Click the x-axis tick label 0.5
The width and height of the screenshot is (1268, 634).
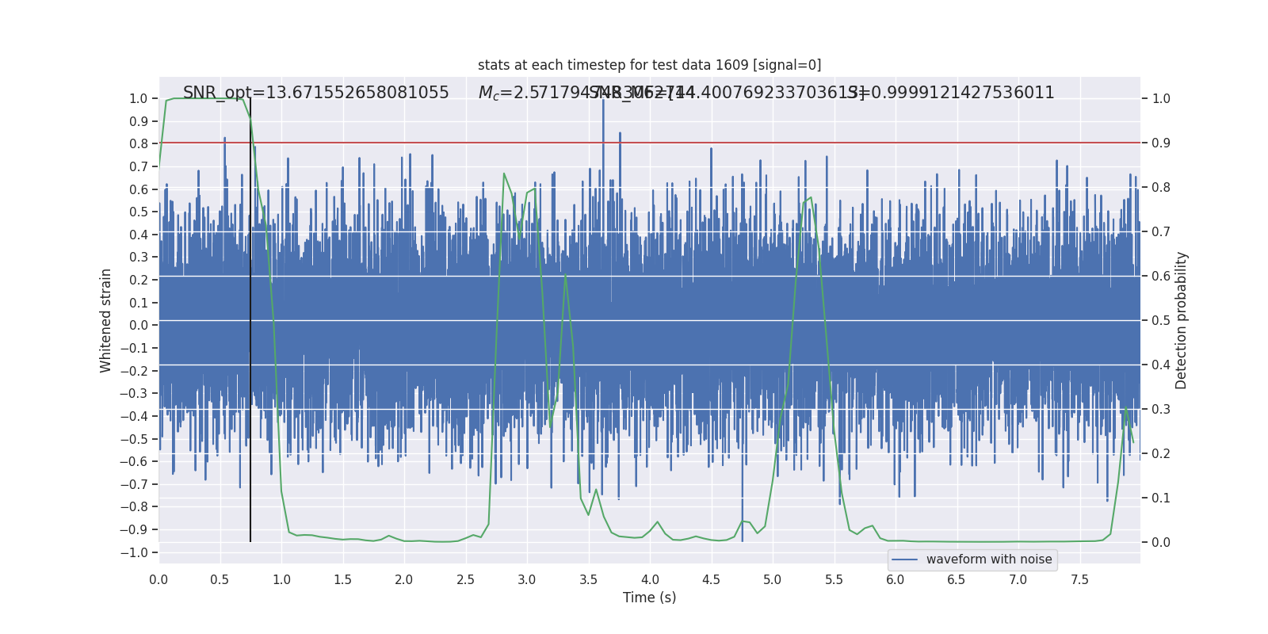coord(220,580)
